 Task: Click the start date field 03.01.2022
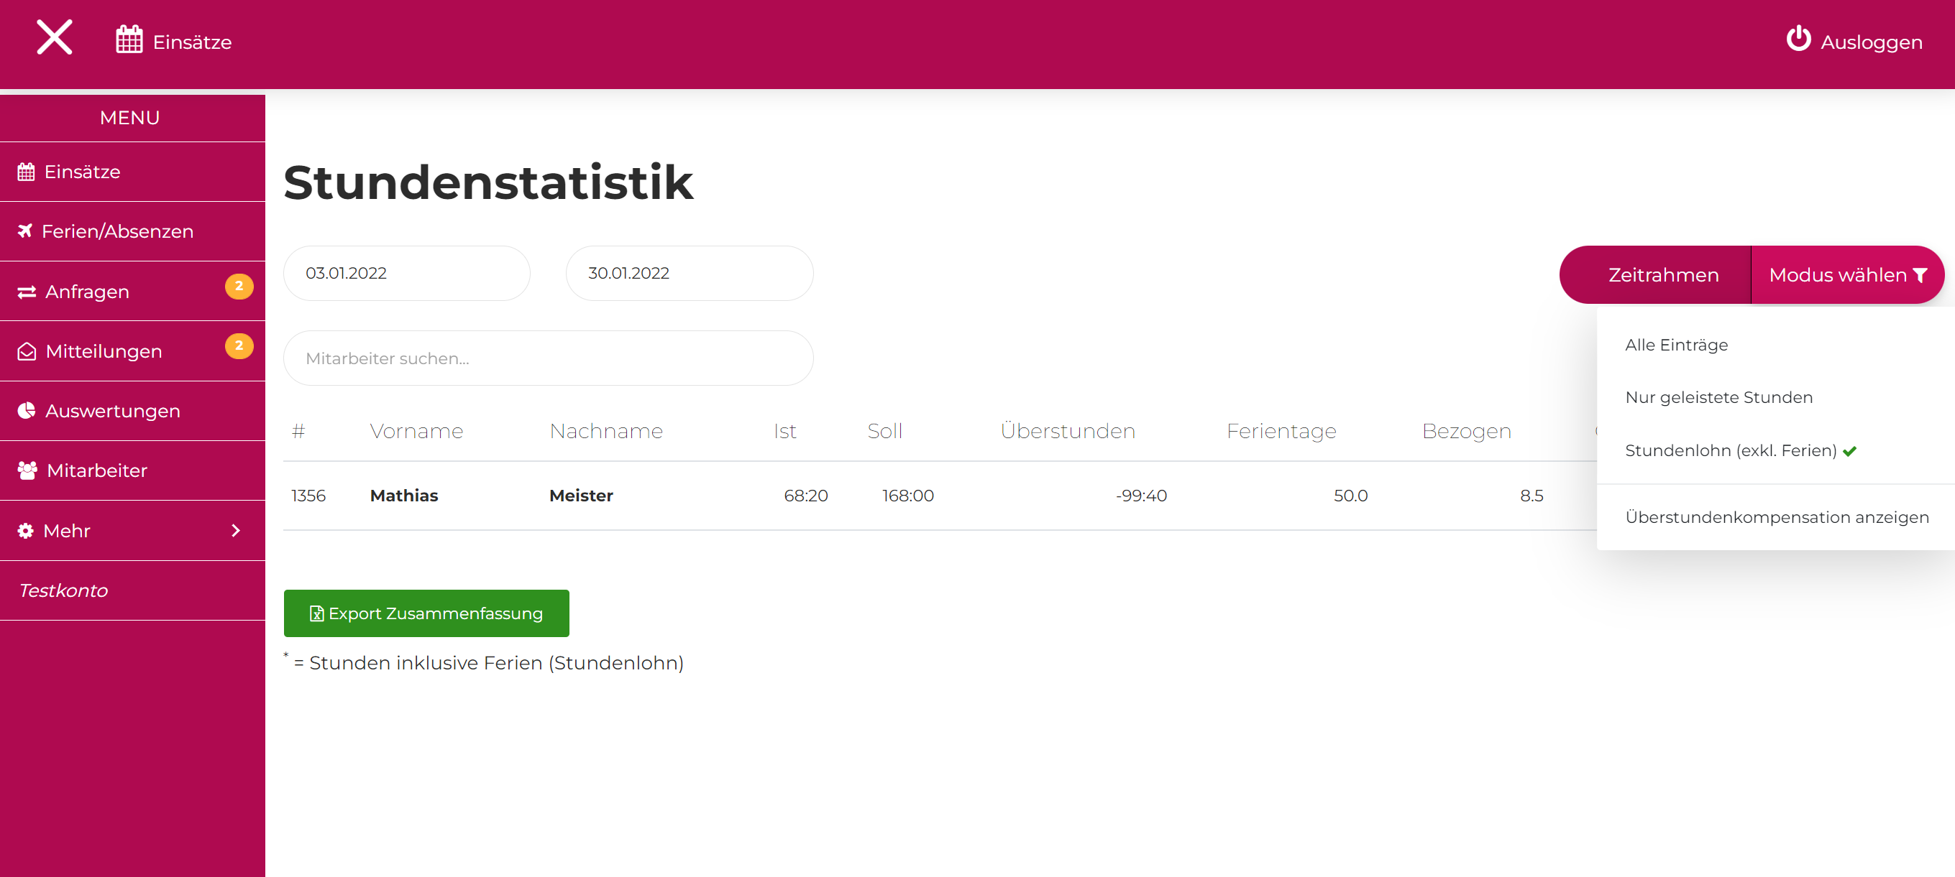pos(406,274)
